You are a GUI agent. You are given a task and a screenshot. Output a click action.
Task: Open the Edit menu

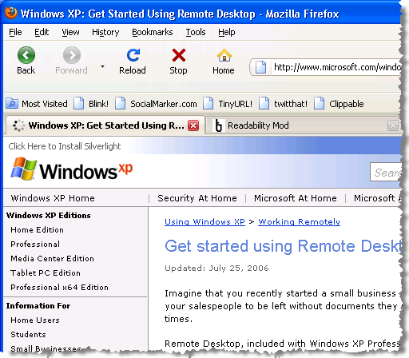[x=42, y=32]
